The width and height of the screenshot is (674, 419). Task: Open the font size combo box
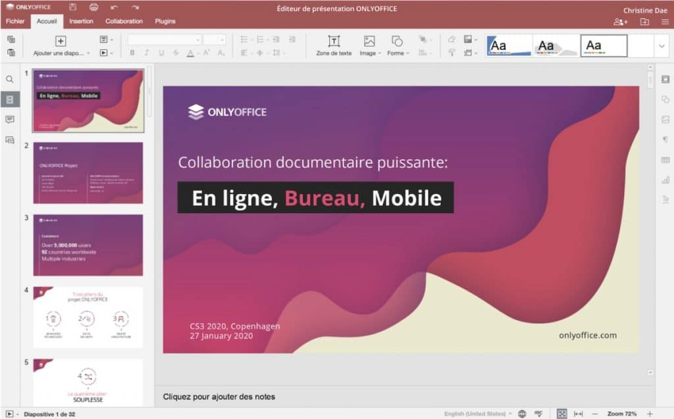[x=215, y=39]
